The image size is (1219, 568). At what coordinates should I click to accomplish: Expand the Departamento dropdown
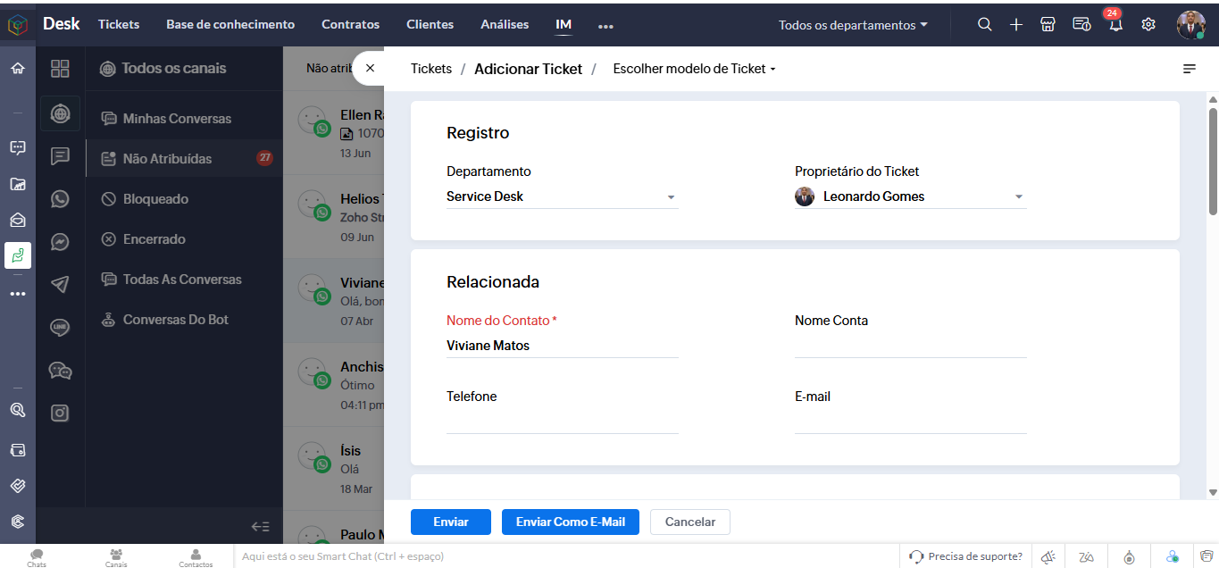pyautogui.click(x=671, y=197)
